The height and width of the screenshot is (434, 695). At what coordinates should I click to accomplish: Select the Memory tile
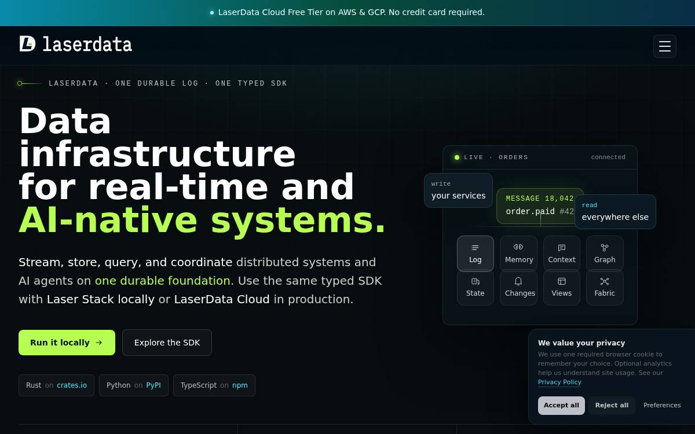[x=518, y=253]
